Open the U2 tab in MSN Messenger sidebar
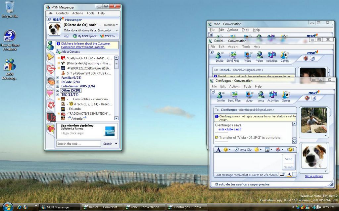The height and width of the screenshot is (211, 339). 51,117
